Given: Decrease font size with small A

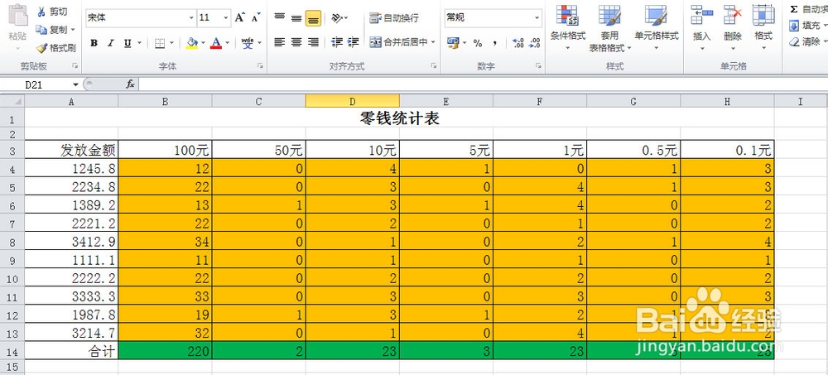Looking at the screenshot, I should pos(256,17).
